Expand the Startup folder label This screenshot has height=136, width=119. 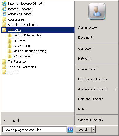(x=13, y=72)
